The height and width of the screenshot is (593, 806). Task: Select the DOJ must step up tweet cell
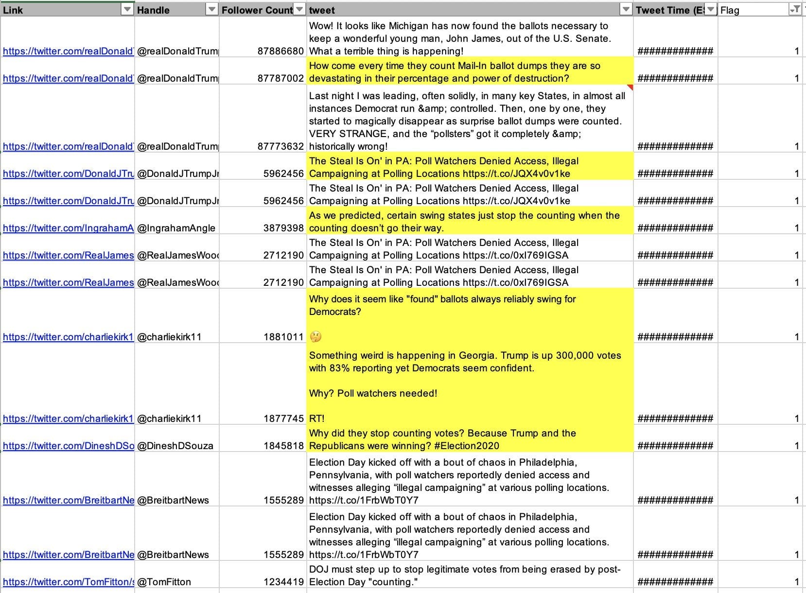[470, 575]
